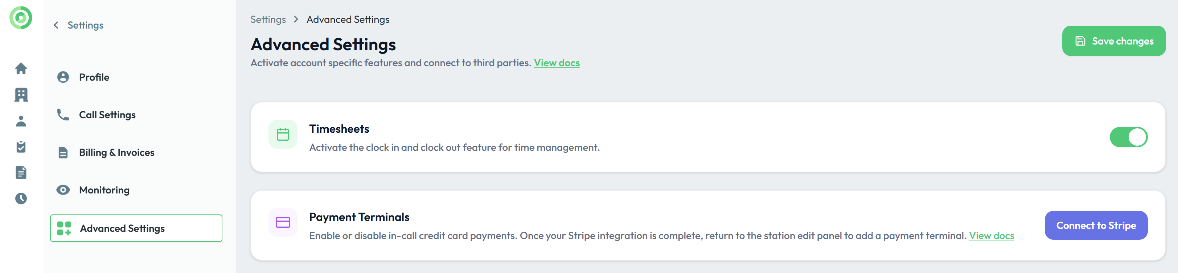
Task: Open the Profile settings menu item
Action: pos(94,77)
